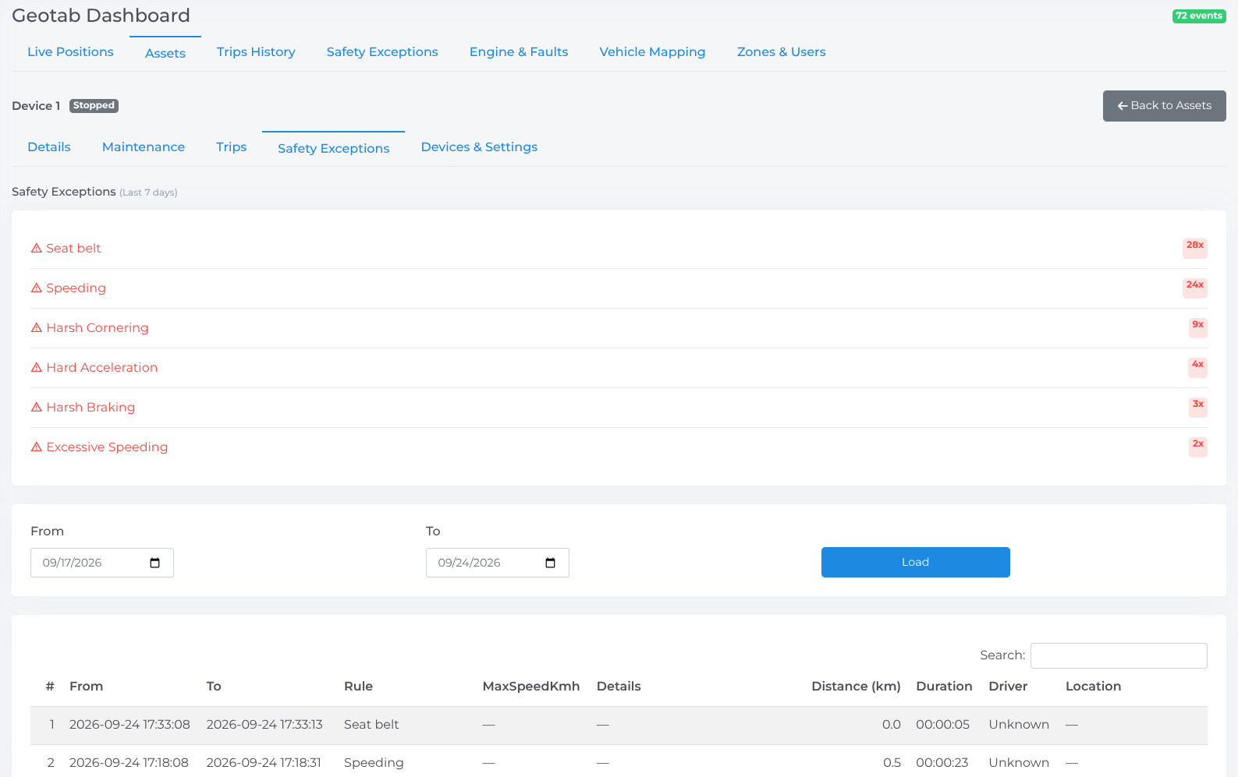Open the Devices & Settings sub-tab

[479, 147]
